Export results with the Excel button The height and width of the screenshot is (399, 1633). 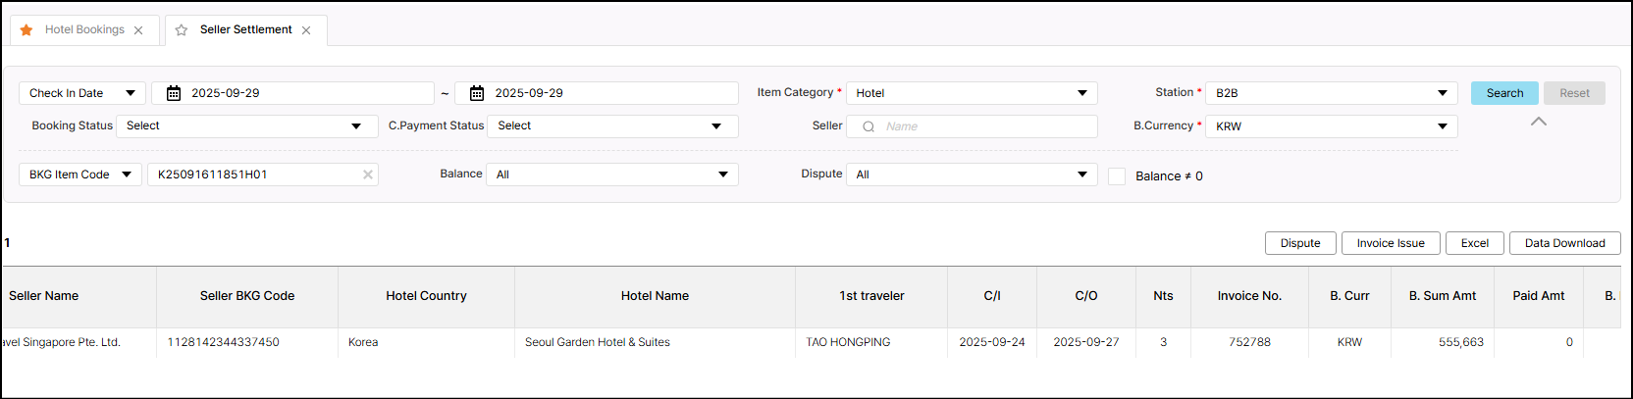coord(1474,243)
